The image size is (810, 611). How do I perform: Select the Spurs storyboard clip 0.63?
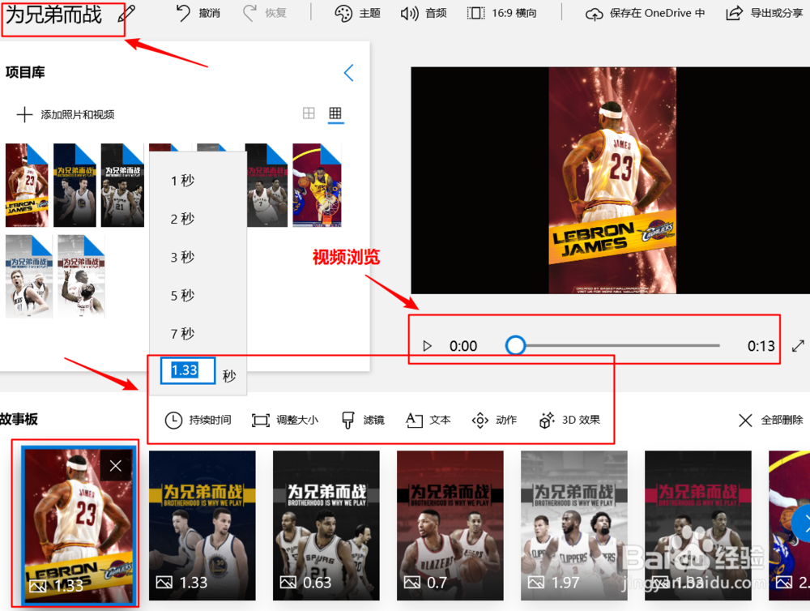[326, 526]
